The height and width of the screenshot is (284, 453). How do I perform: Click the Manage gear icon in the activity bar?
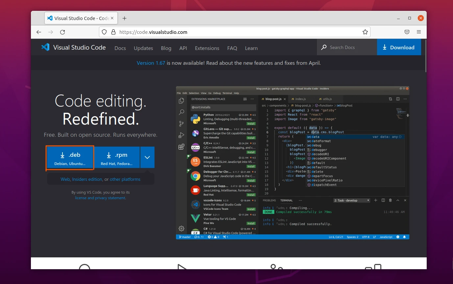(181, 228)
